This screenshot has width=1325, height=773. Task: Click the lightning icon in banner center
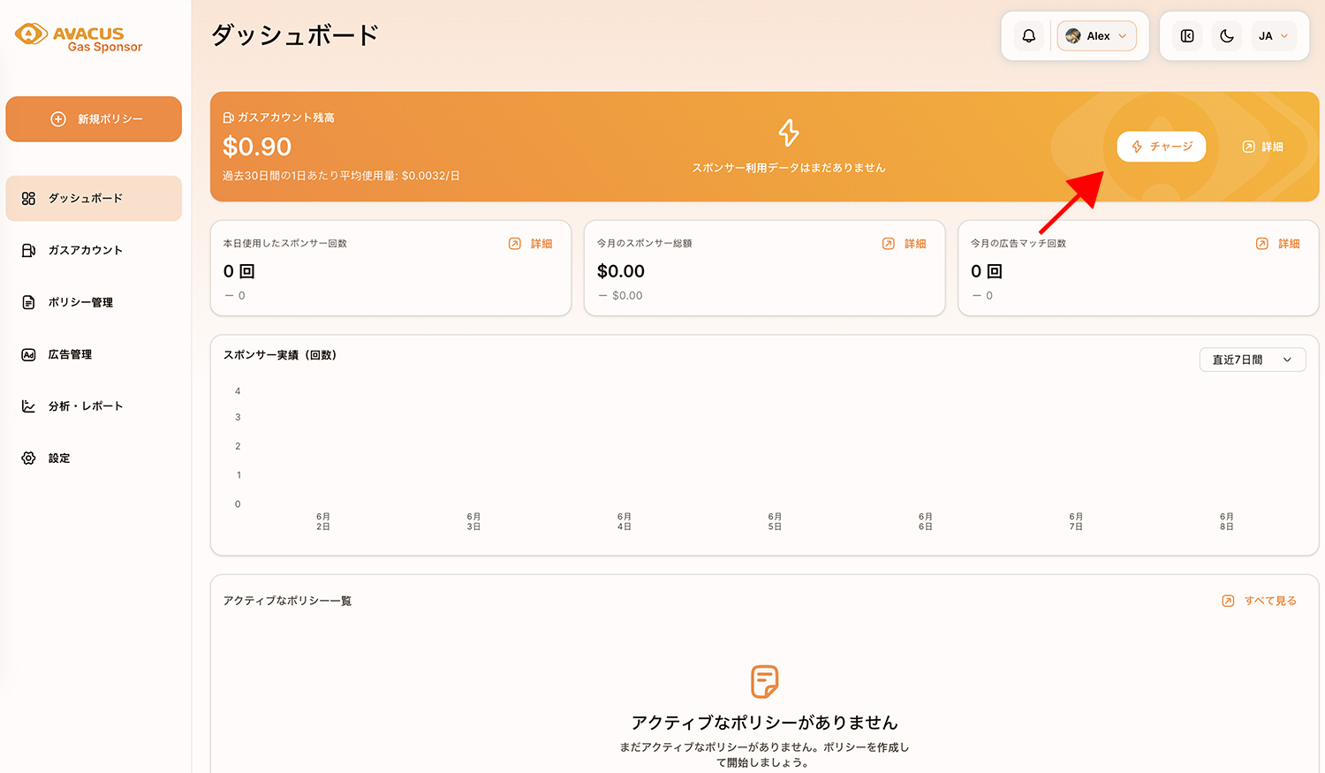pos(789,133)
